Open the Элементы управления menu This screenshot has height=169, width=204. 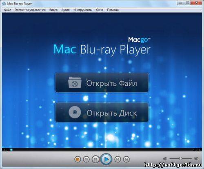coord(30,10)
